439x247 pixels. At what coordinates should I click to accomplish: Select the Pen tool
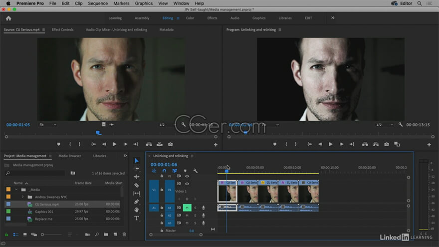pos(136,202)
